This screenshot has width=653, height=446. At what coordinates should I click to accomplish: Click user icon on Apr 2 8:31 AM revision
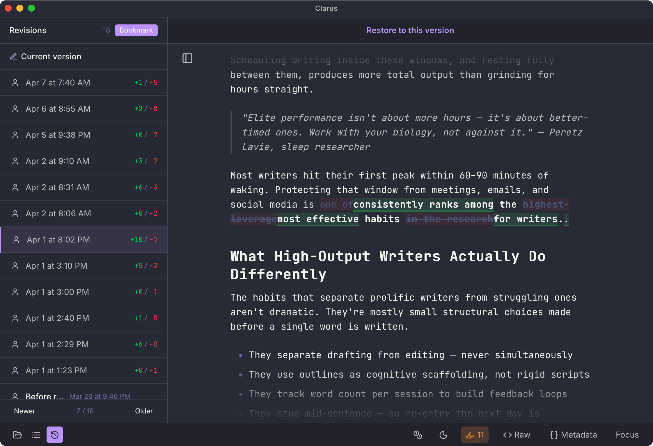click(15, 187)
